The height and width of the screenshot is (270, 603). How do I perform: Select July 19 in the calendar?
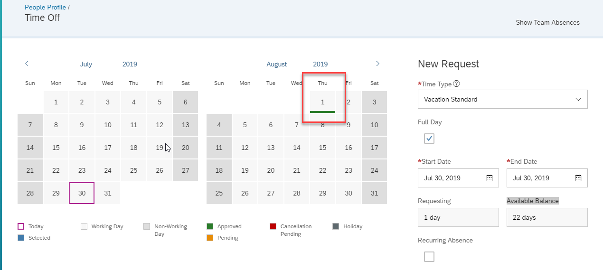[160, 148]
